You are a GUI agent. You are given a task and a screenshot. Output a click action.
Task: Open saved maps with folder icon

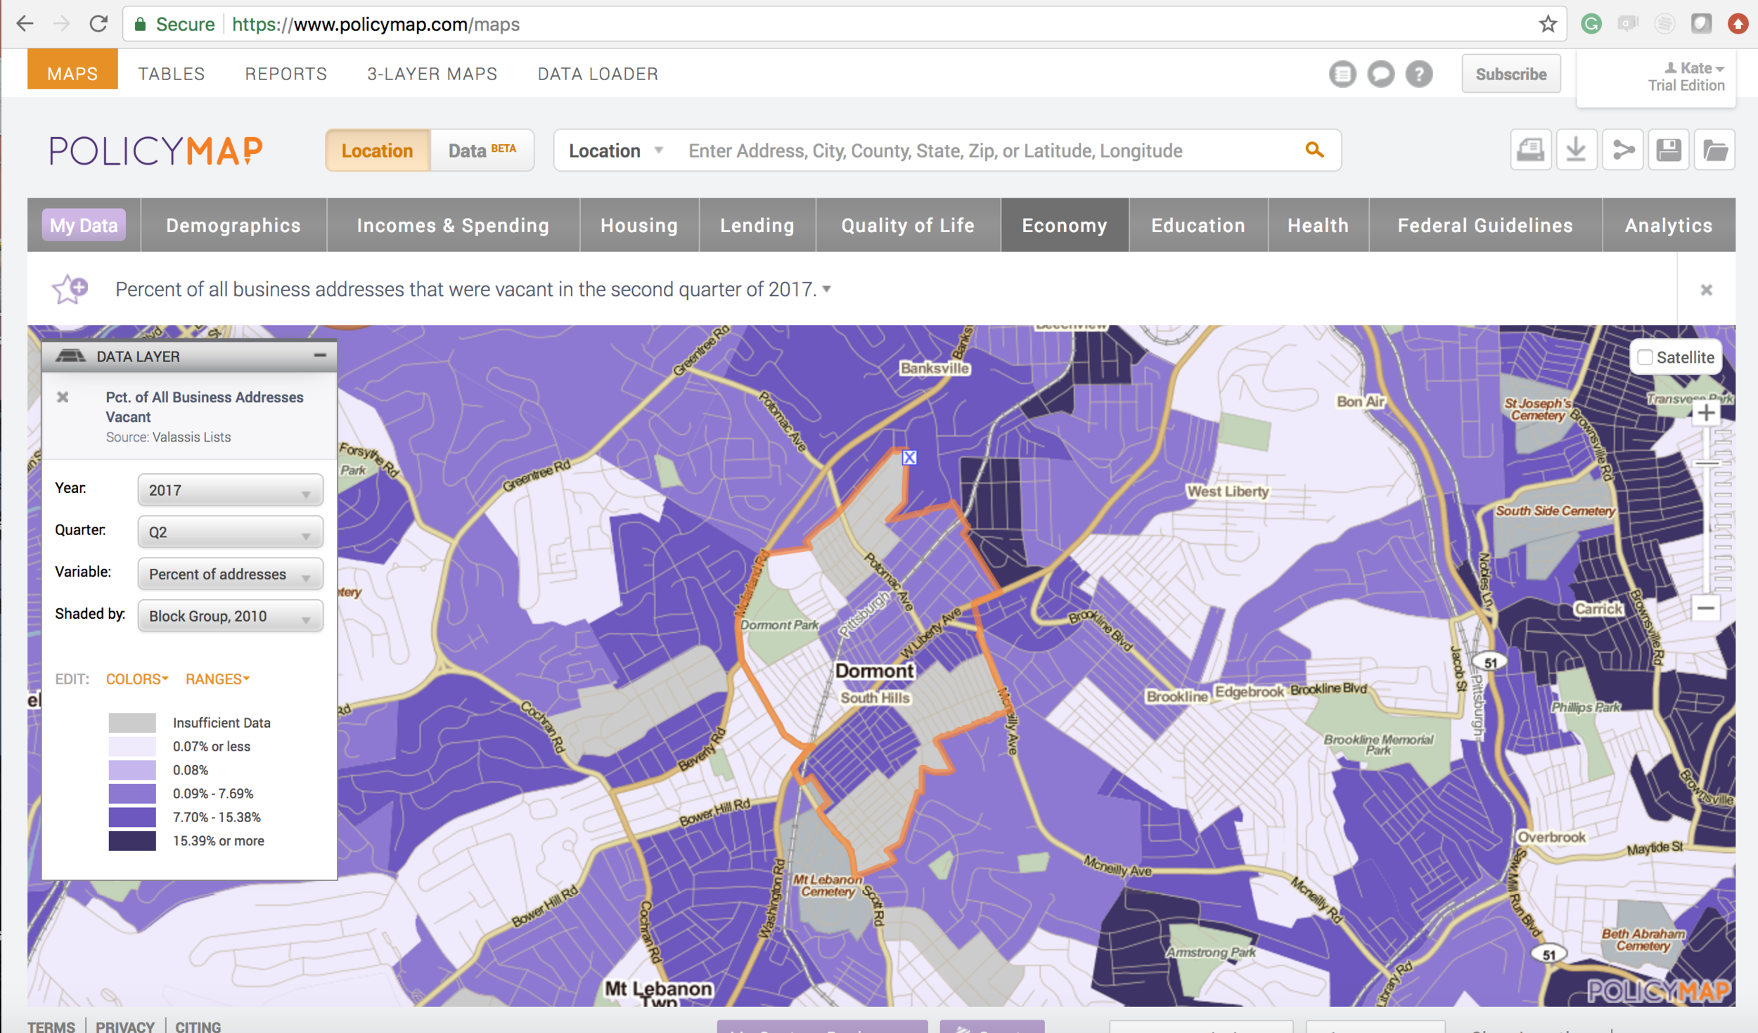[x=1715, y=150]
